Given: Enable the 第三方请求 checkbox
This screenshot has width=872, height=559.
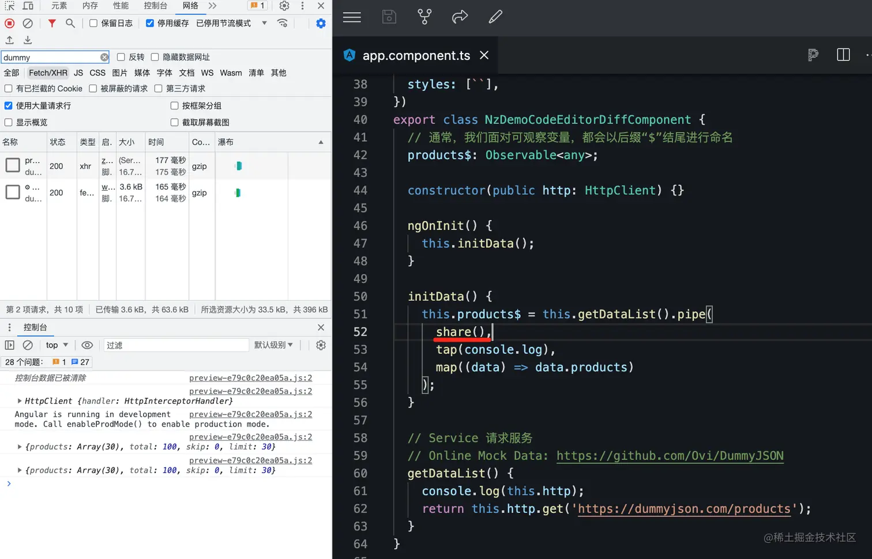Looking at the screenshot, I should 159,89.
